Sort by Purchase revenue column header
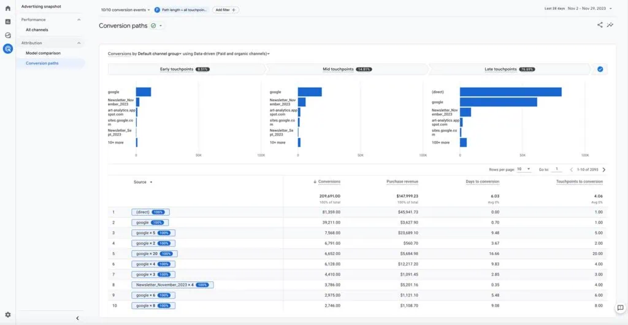The height and width of the screenshot is (325, 628). tap(402, 182)
